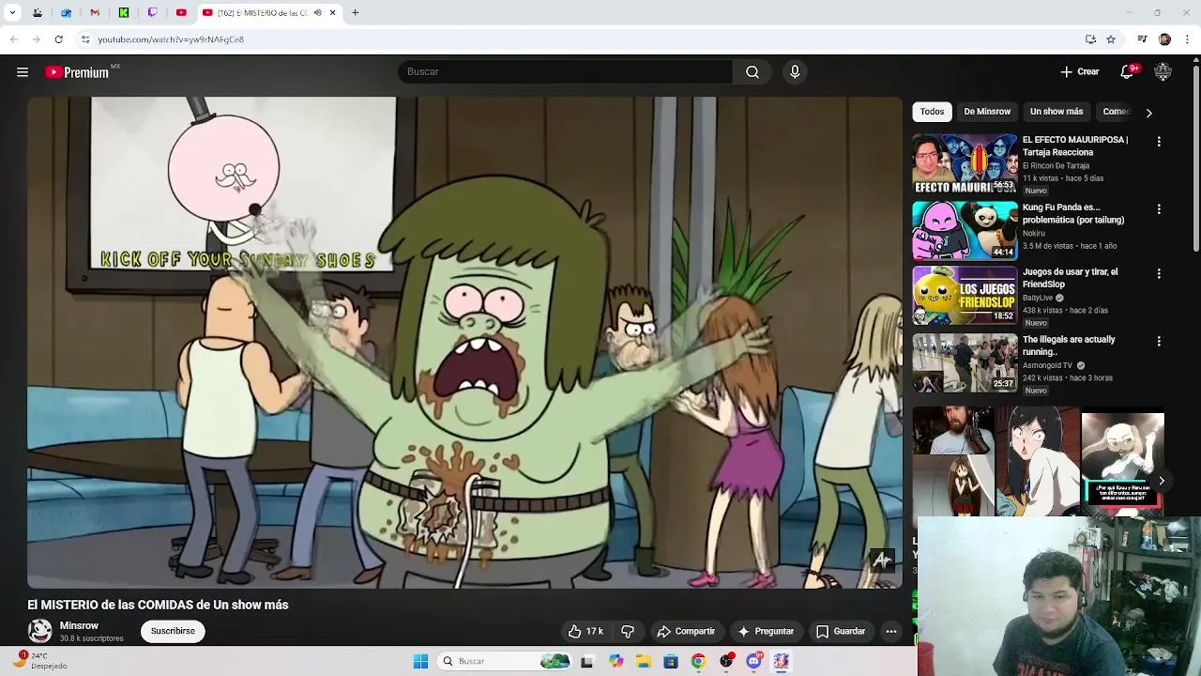Switch to the Kick pinned tab
Viewport: 1201px width, 676px height.
[x=124, y=13]
